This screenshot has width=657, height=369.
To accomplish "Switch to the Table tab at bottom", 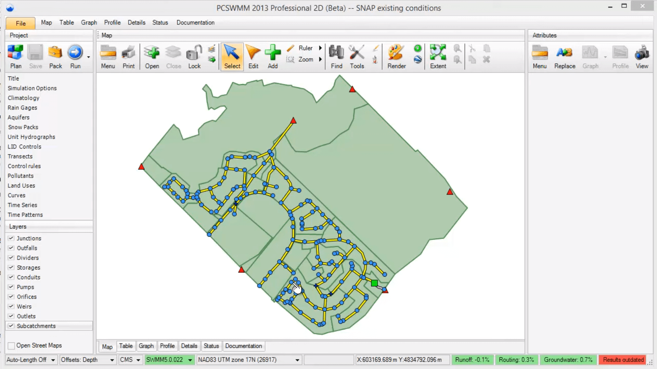I will 126,346.
